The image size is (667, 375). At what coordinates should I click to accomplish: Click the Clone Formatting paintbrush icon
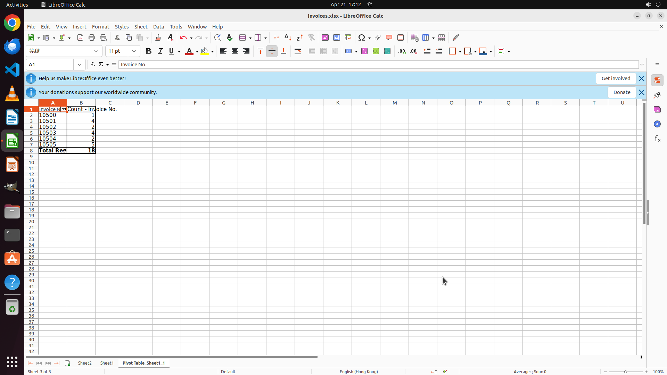click(x=158, y=37)
